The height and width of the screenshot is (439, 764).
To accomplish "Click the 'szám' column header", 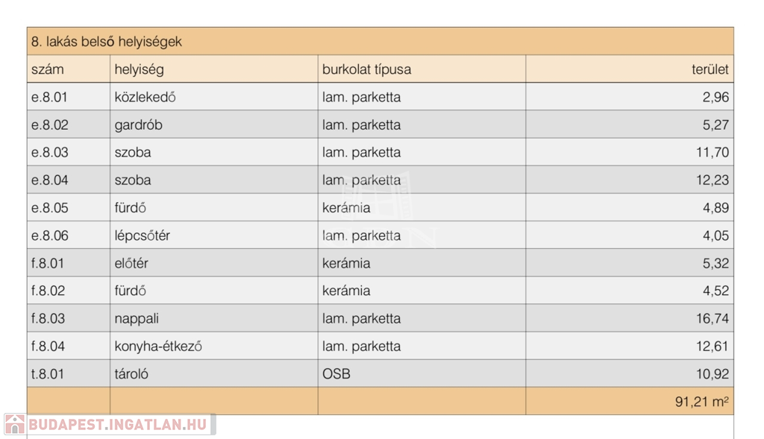I will tap(48, 69).
